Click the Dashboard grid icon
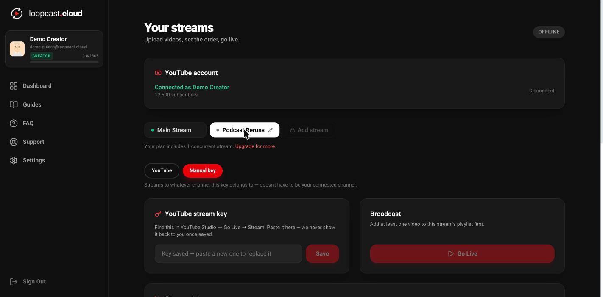Image resolution: width=603 pixels, height=297 pixels. coord(14,86)
